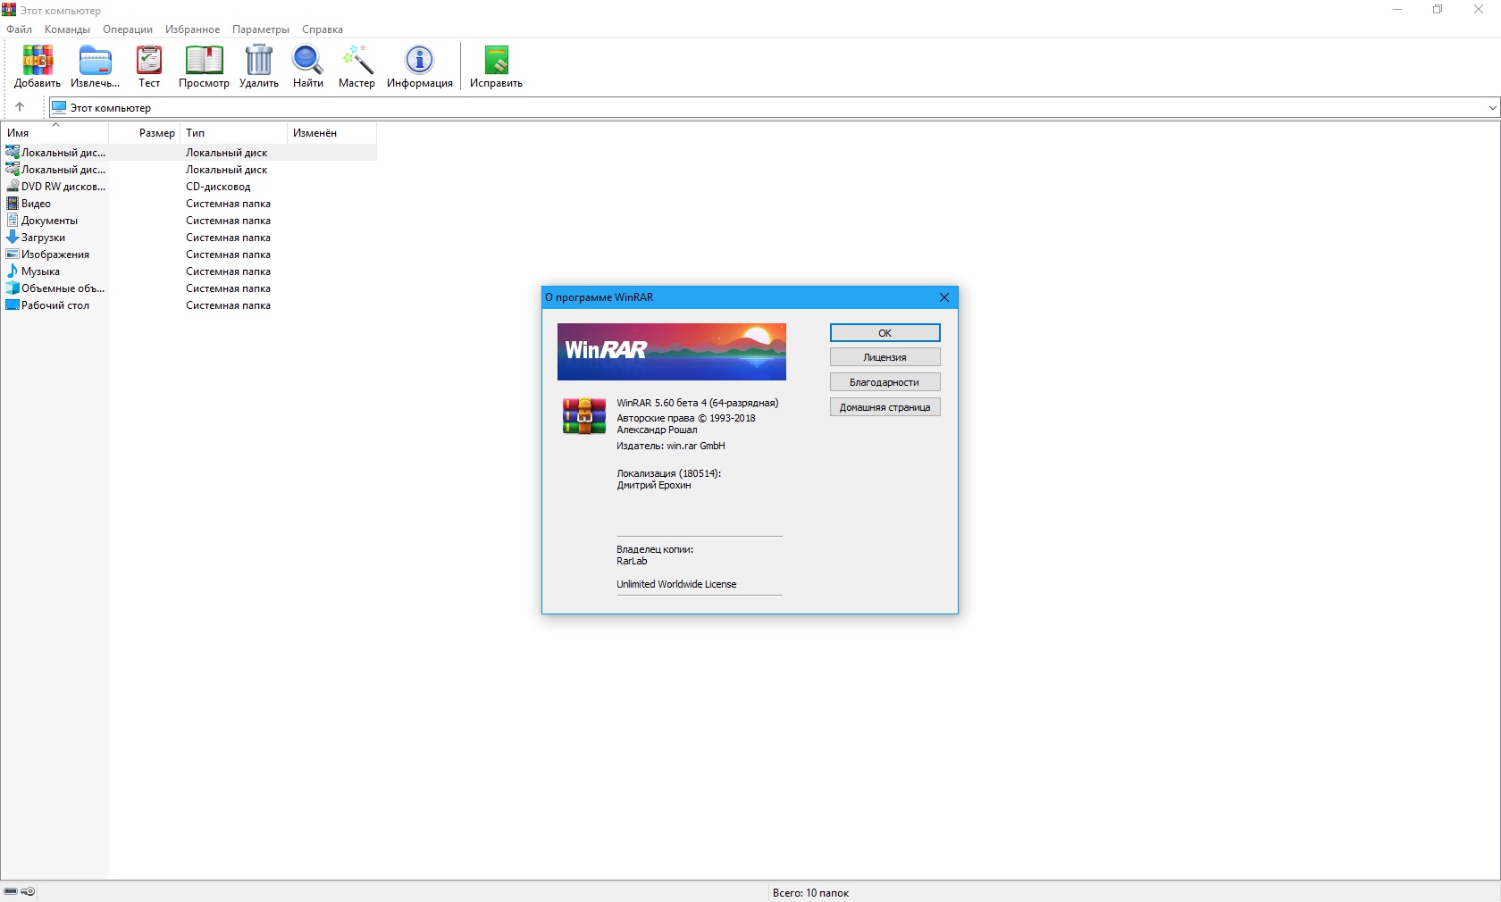Screen dimensions: 1501x902
Task: Click the Исправить repair tool
Action: pyautogui.click(x=496, y=67)
